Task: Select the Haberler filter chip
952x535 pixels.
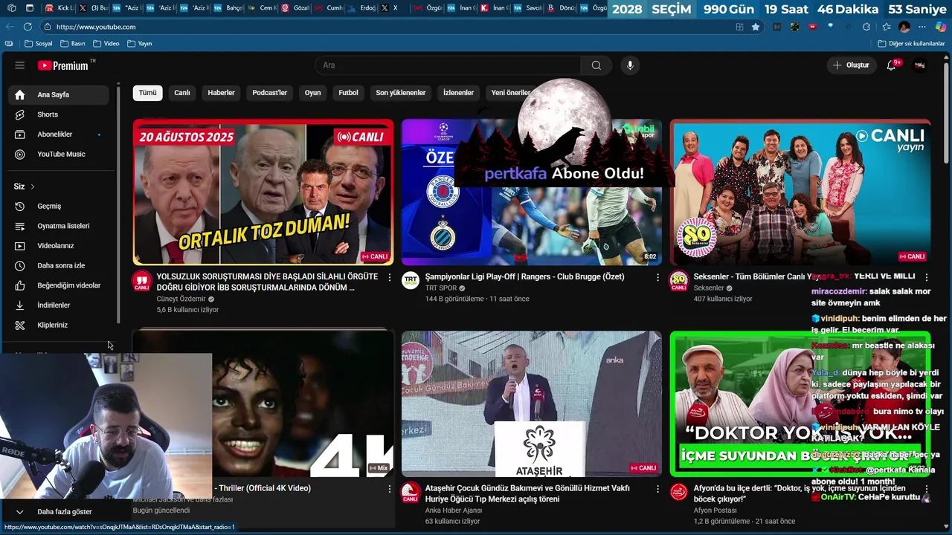Action: (x=221, y=93)
